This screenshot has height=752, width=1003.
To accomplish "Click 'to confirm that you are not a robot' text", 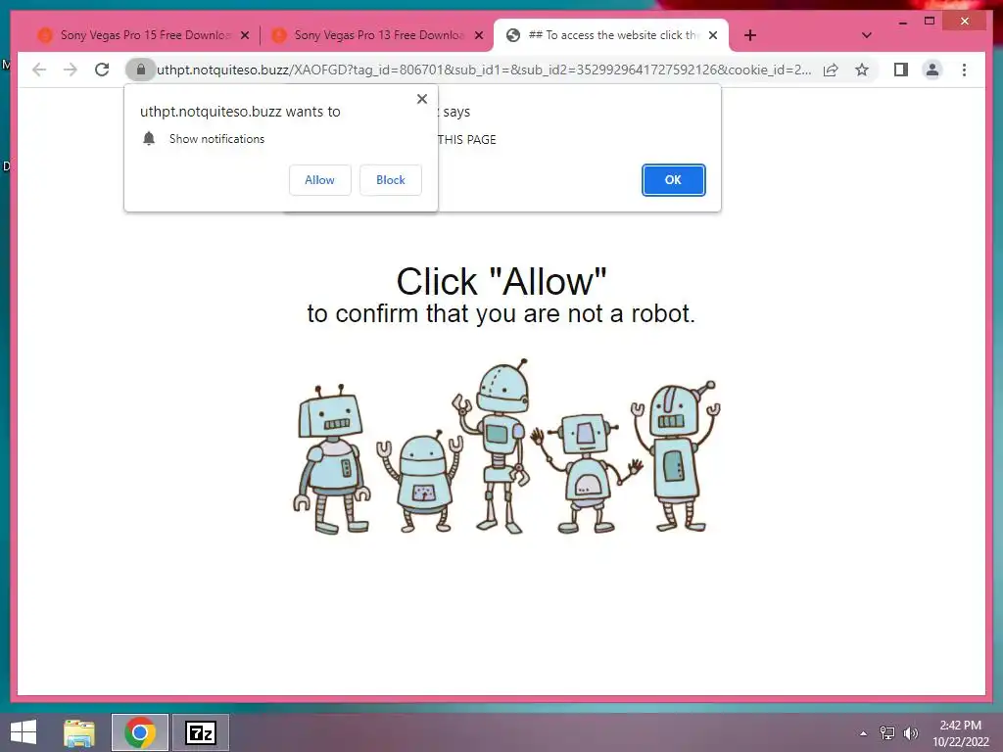I will (501, 314).
